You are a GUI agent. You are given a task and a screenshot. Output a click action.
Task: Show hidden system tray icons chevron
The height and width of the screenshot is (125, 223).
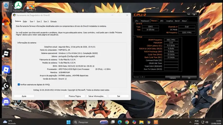pos(190,122)
